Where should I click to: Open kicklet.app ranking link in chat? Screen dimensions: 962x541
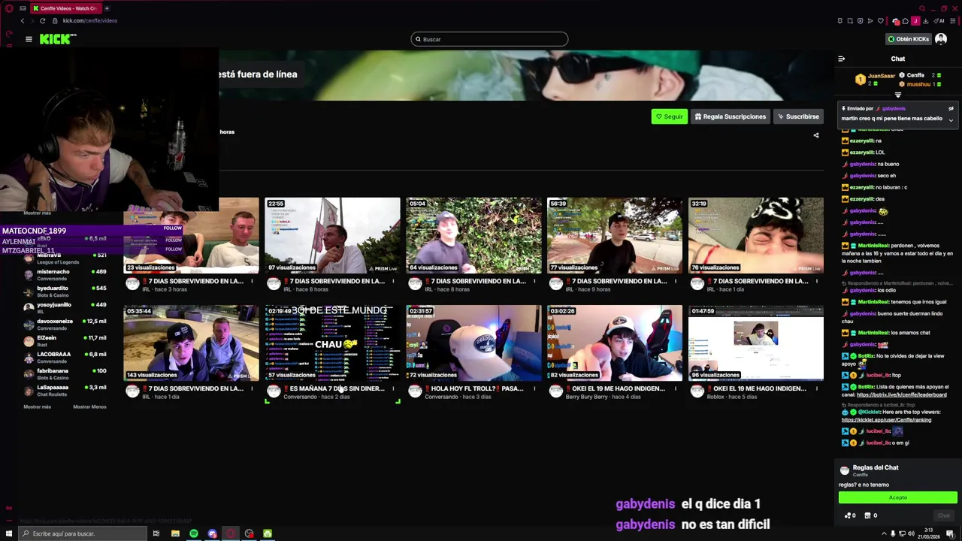[x=886, y=420]
